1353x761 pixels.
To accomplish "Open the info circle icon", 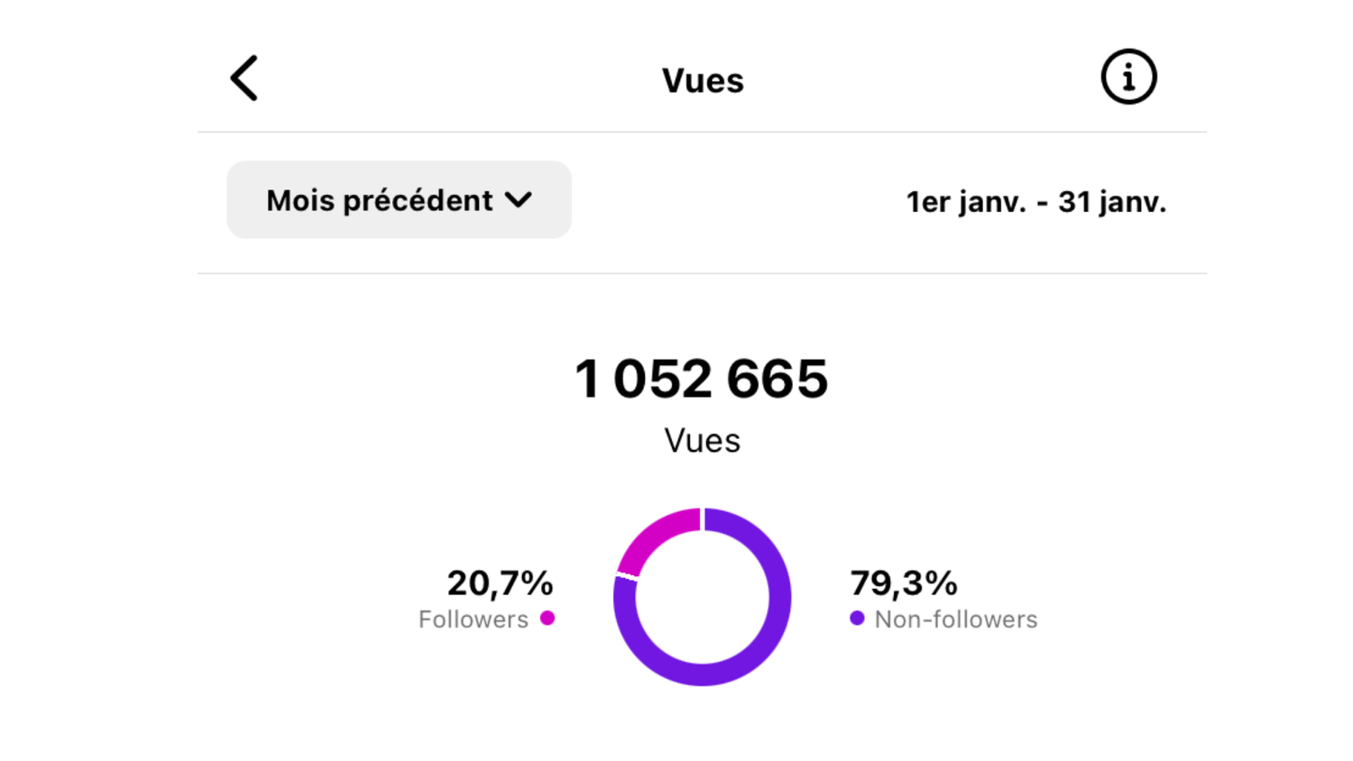I will tap(1127, 77).
